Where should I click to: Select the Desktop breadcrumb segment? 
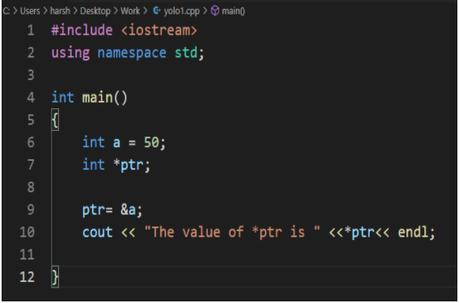point(95,11)
